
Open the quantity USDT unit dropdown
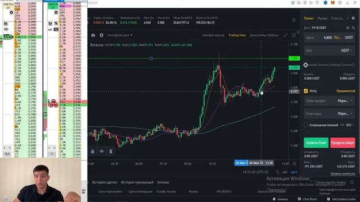(346, 50)
